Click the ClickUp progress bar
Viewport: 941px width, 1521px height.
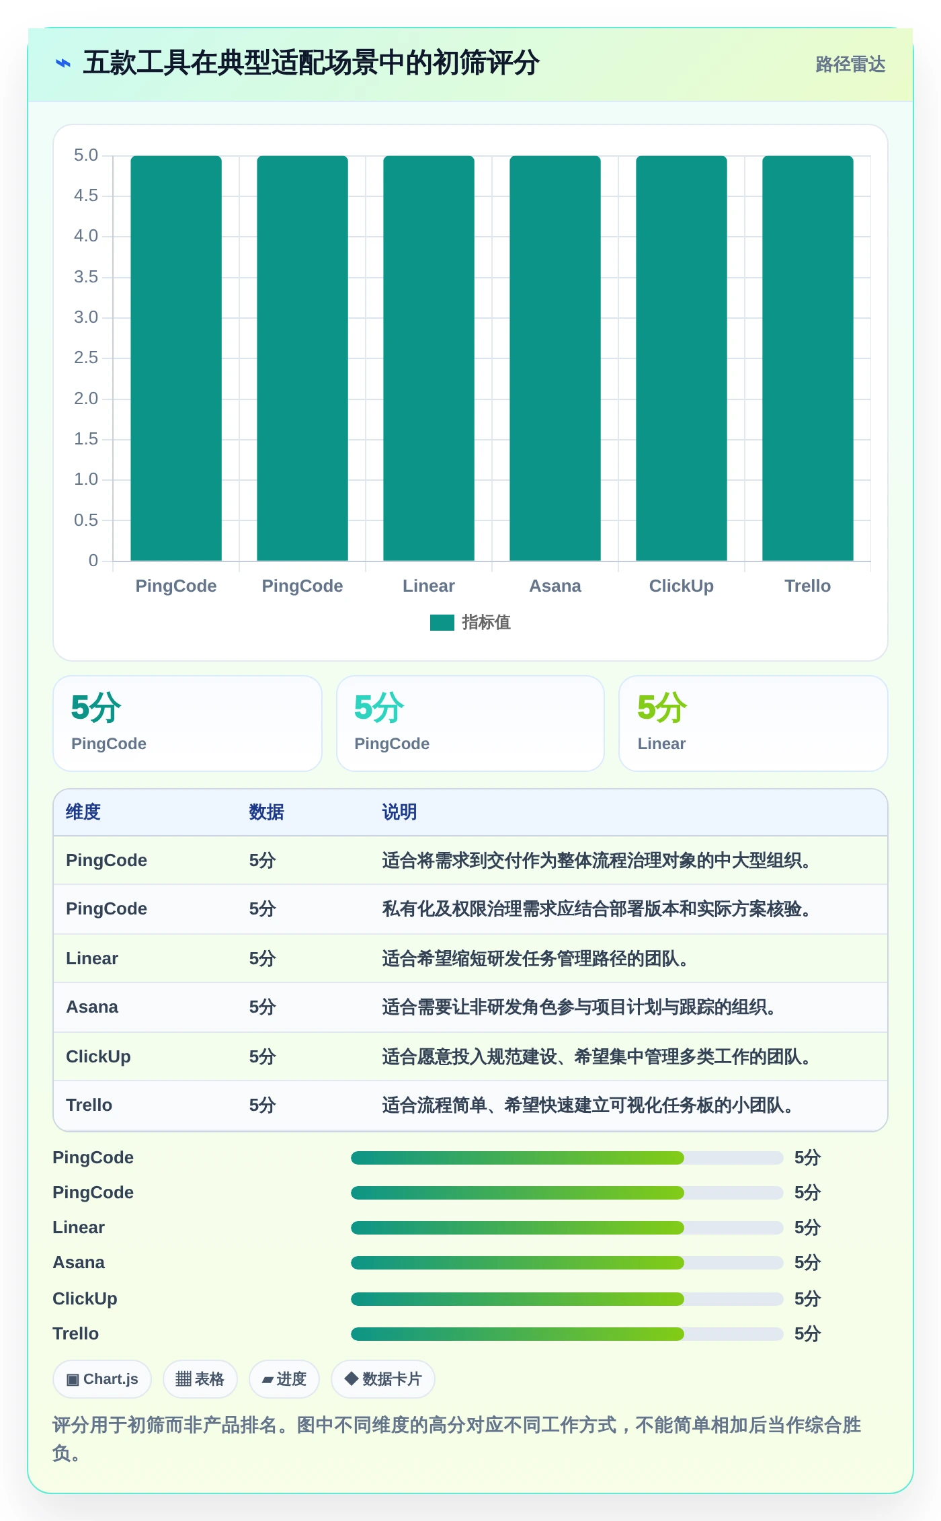point(567,1299)
